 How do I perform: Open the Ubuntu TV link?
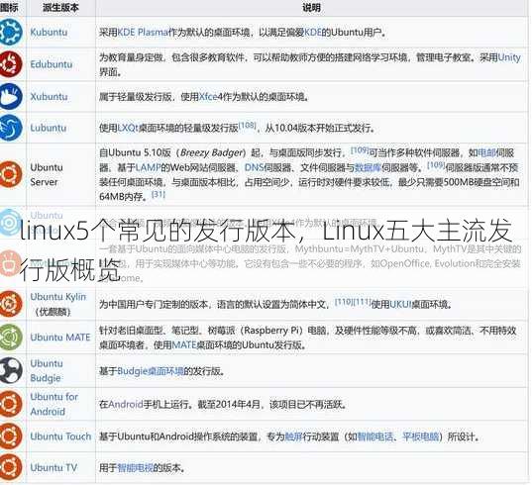point(53,468)
